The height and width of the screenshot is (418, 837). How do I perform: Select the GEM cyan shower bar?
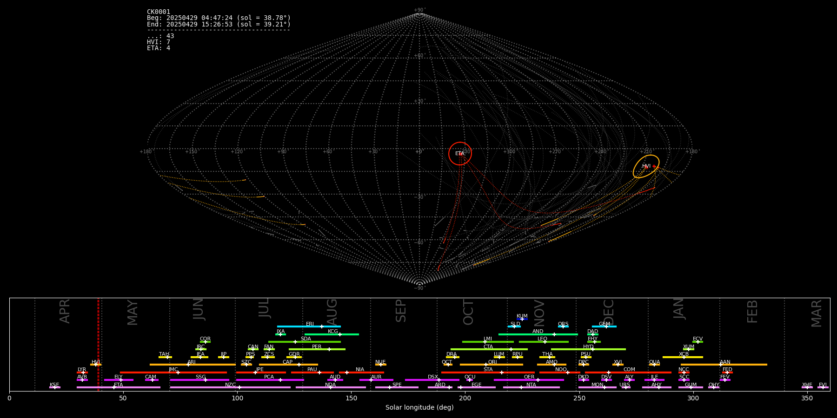tap(604, 327)
